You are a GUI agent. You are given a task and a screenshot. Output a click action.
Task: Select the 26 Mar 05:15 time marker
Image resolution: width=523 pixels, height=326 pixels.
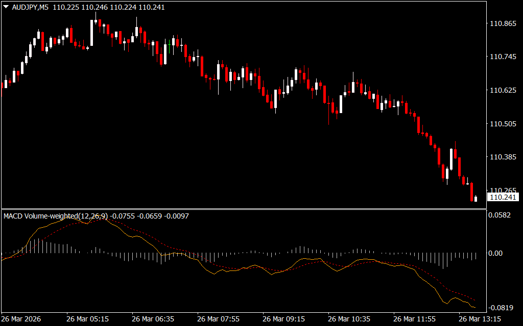pyautogui.click(x=87, y=319)
